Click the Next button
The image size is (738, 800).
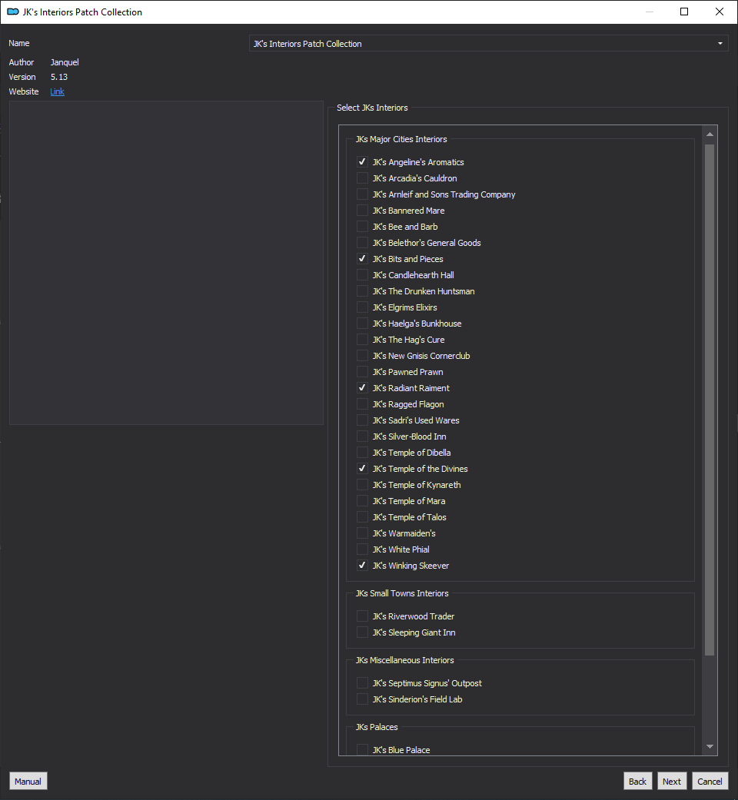click(x=672, y=781)
